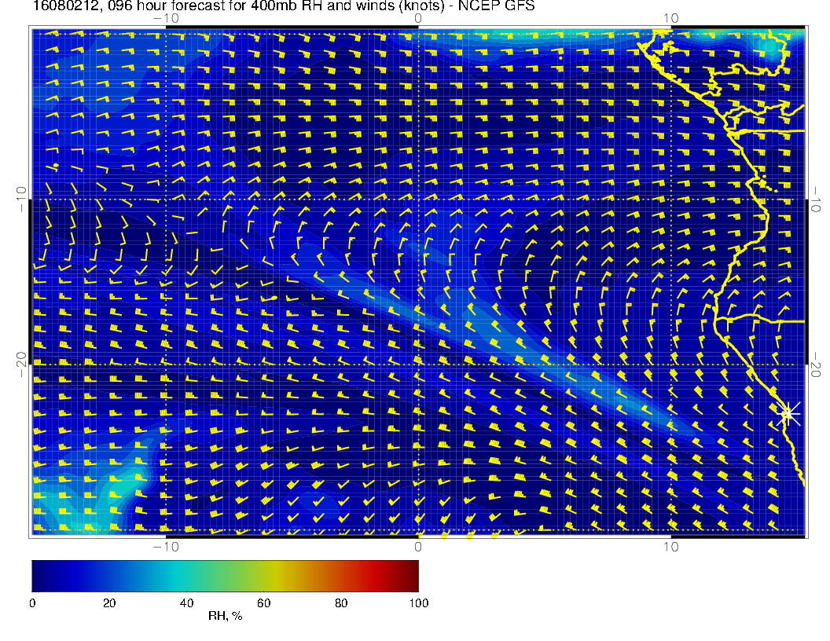Click the RH colorbar gradient

225,576
